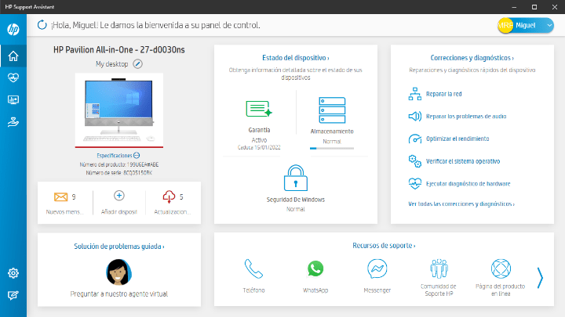
Task: Click Verificar el sistema operativo
Action: click(463, 161)
